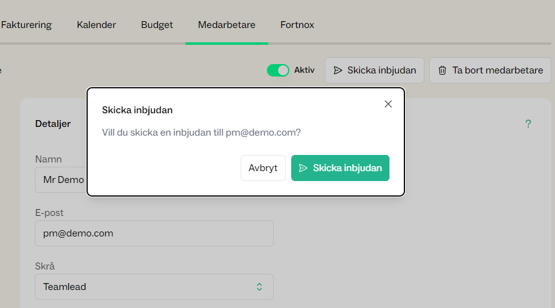Click the Aktiv label next to the switch
The width and height of the screenshot is (555, 308).
tap(304, 70)
